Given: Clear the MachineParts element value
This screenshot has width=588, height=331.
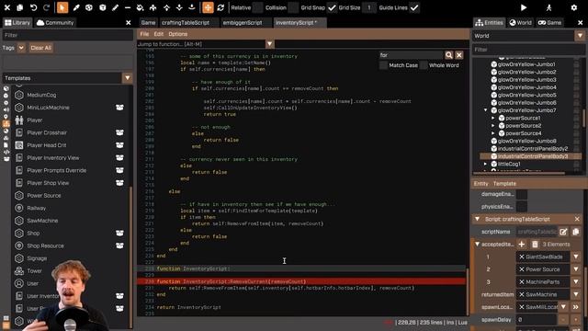Looking at the screenshot, I should pyautogui.click(x=522, y=282).
